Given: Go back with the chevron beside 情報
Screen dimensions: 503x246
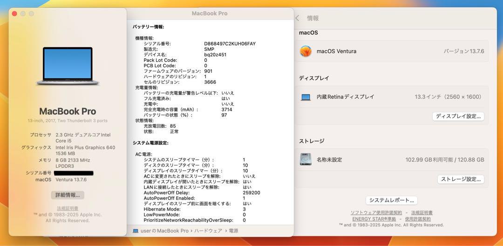Looking at the screenshot, I should click(x=297, y=18).
